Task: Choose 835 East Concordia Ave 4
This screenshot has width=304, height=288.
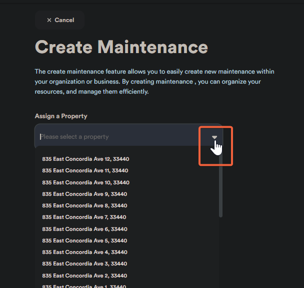Action: pyautogui.click(x=84, y=252)
